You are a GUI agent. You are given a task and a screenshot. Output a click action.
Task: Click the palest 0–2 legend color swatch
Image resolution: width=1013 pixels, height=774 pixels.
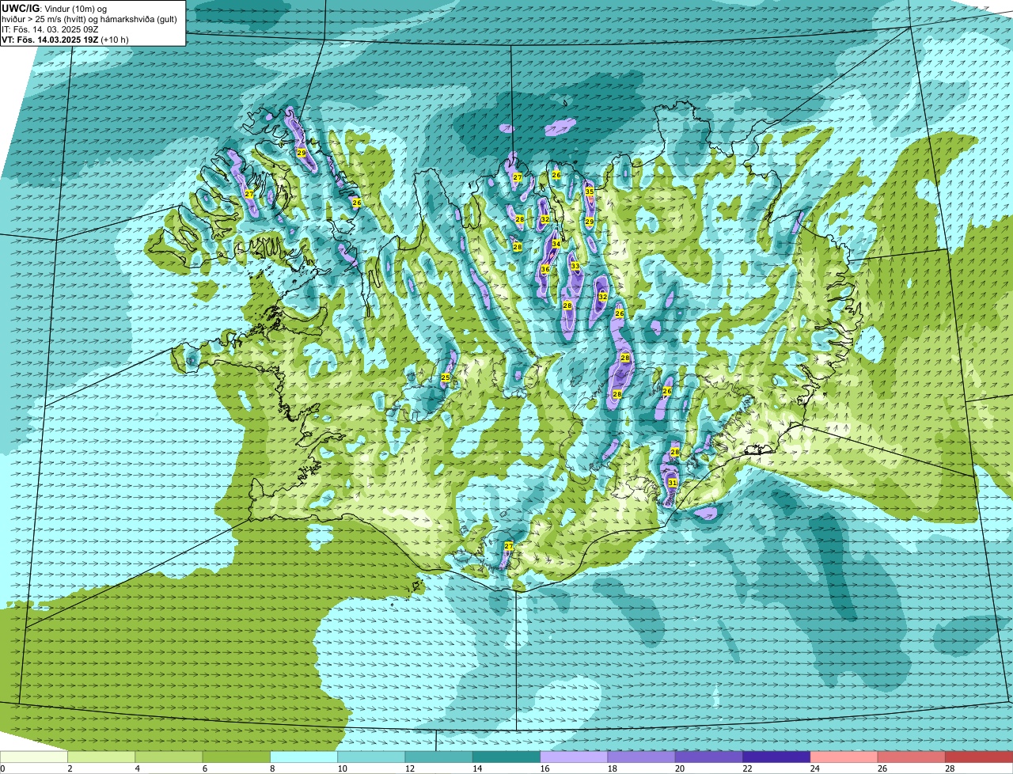34,757
